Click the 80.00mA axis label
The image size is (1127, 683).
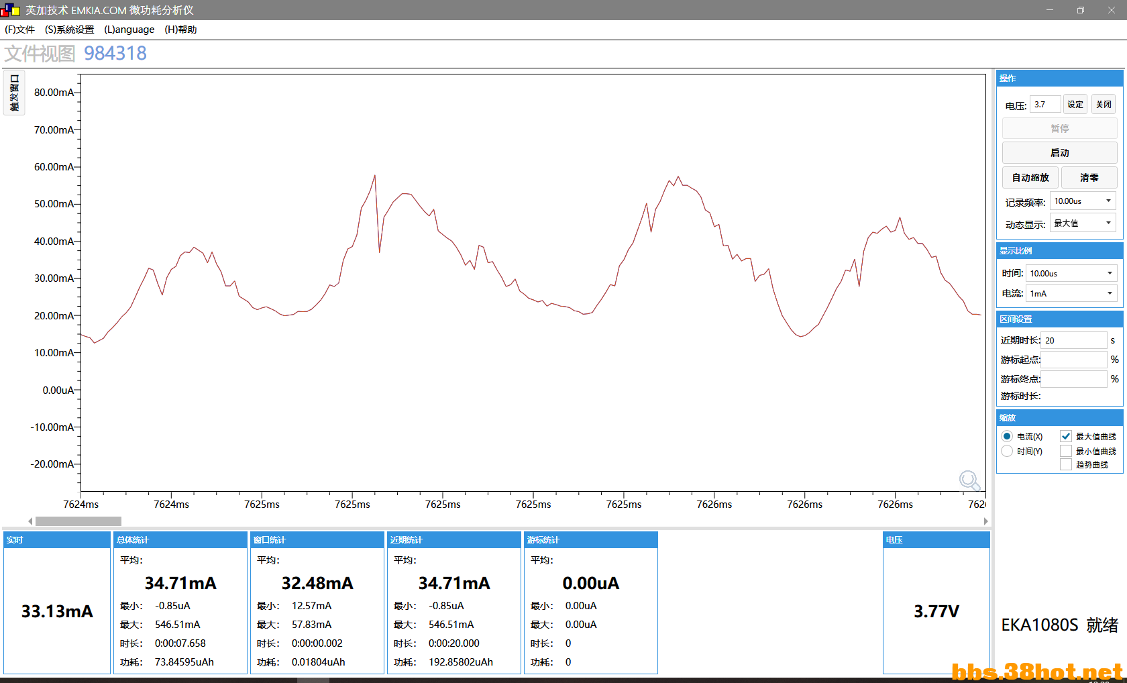pos(54,93)
